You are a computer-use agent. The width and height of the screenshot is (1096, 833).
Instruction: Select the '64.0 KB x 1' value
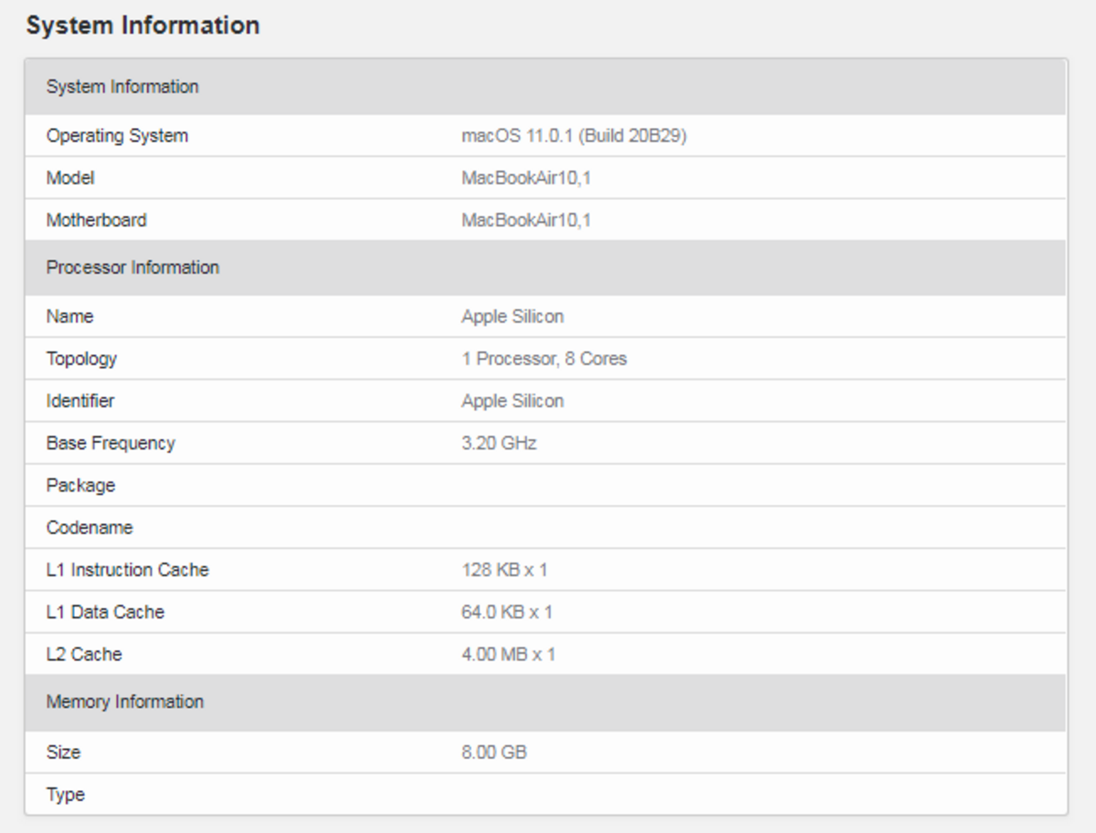click(x=507, y=612)
